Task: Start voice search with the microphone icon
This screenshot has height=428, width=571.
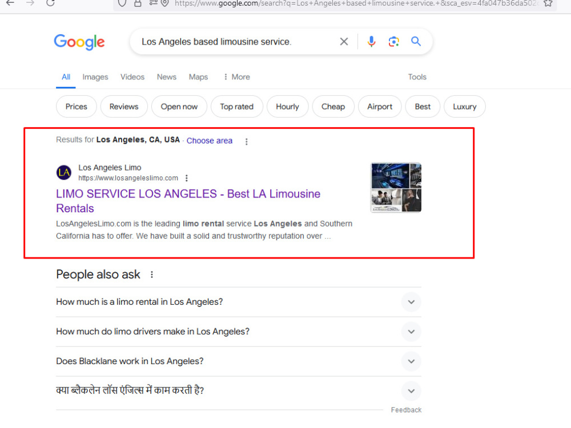Action: click(371, 42)
